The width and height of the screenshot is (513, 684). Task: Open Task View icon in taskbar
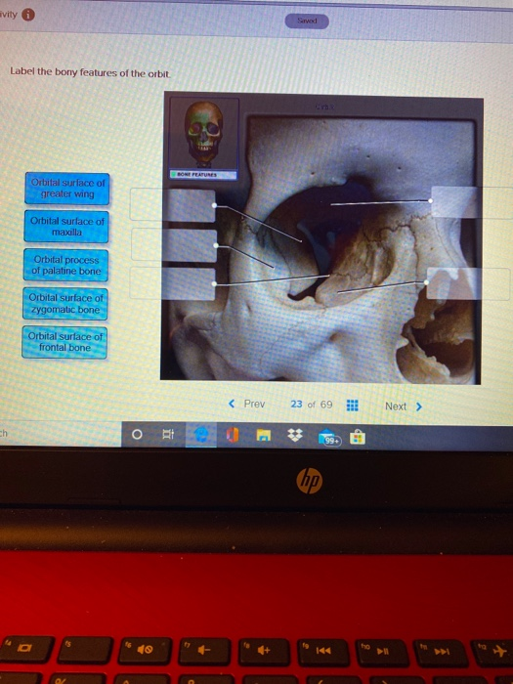pos(168,435)
